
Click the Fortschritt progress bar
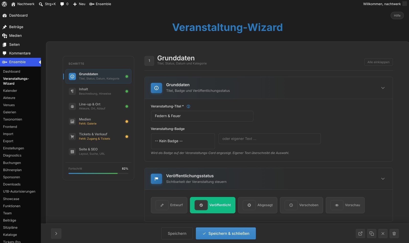(x=98, y=173)
